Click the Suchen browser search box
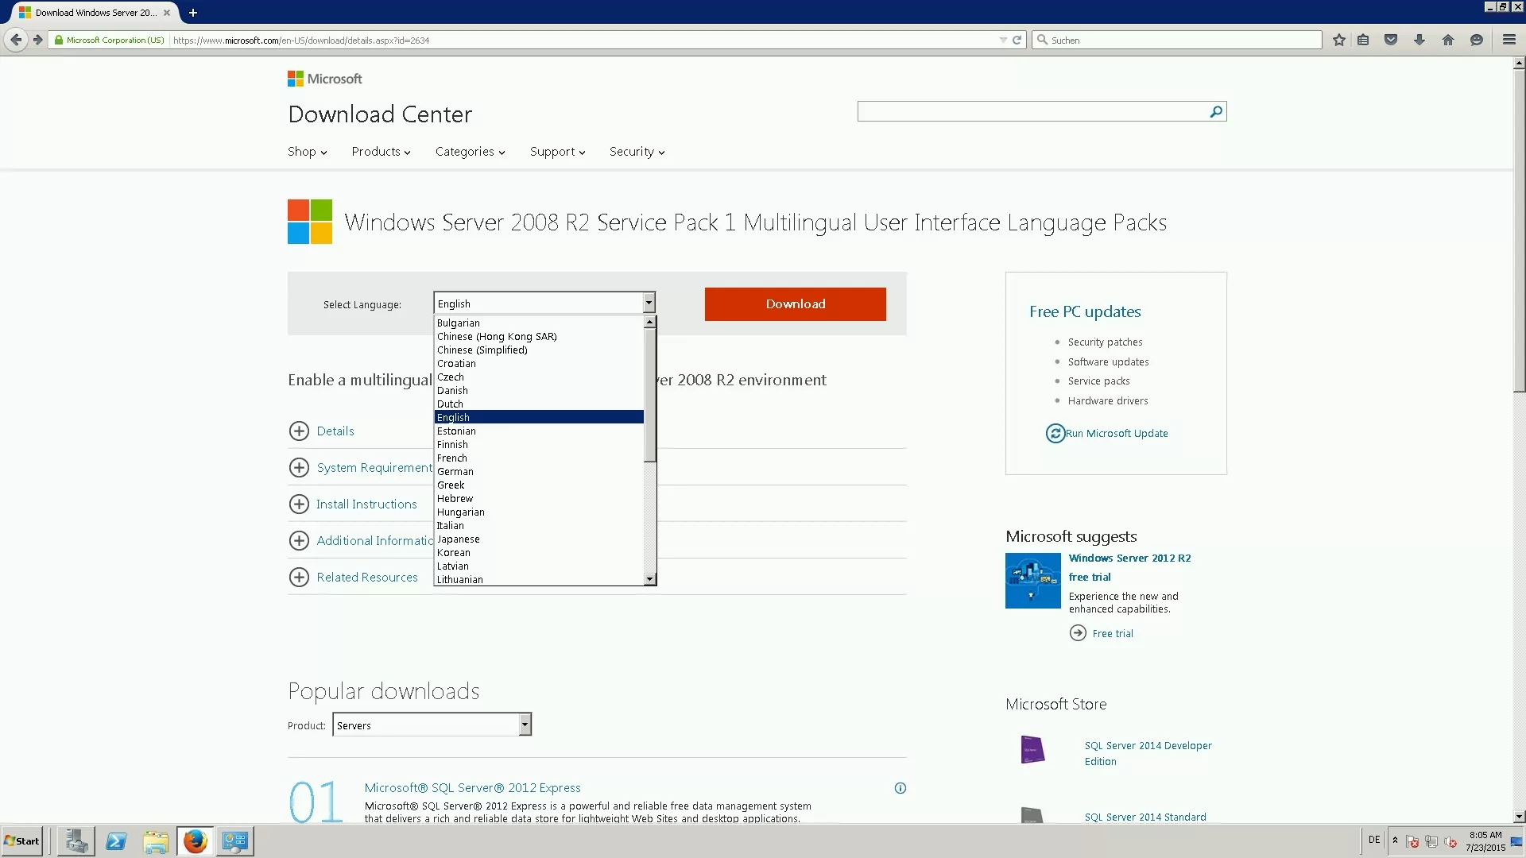 pos(1176,40)
